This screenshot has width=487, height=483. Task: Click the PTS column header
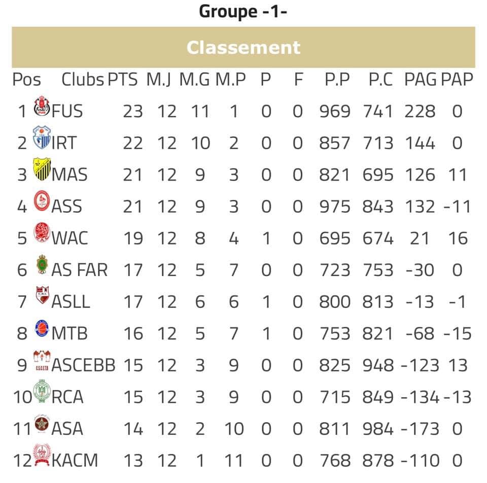pyautogui.click(x=122, y=80)
